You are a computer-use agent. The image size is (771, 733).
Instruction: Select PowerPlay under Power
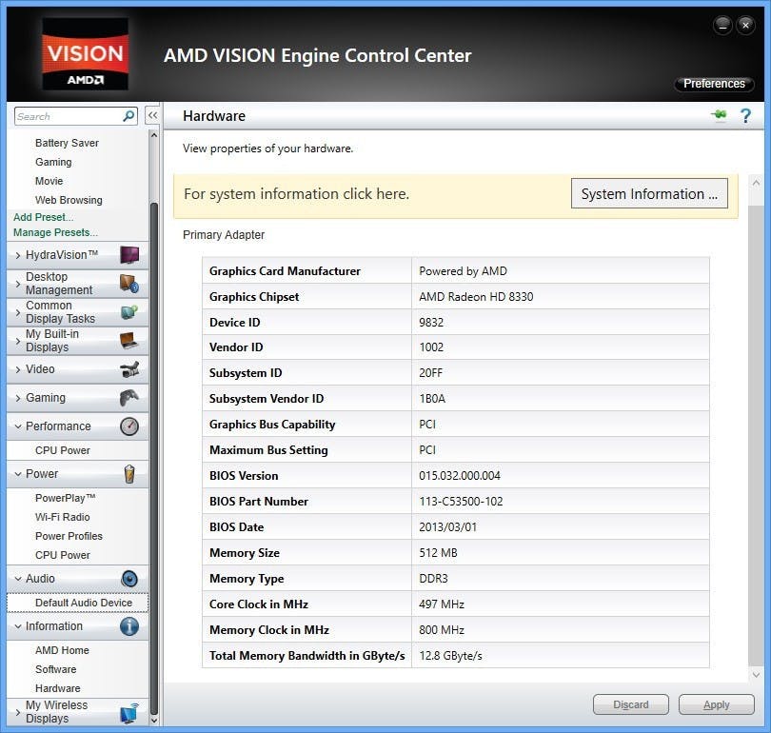(65, 498)
